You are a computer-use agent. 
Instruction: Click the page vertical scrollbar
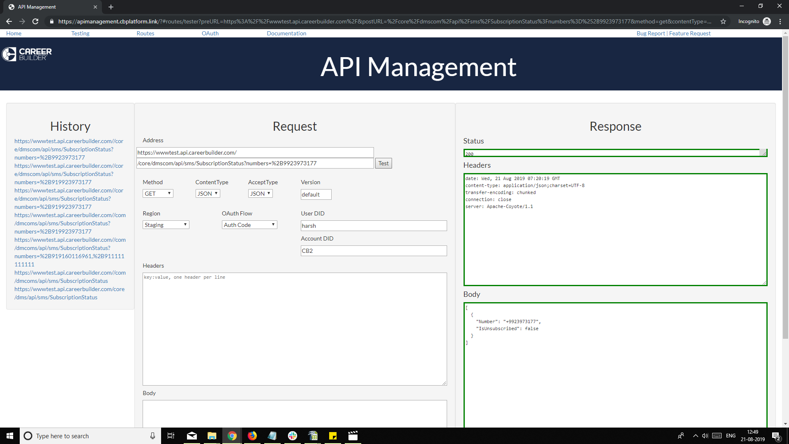pos(785,185)
